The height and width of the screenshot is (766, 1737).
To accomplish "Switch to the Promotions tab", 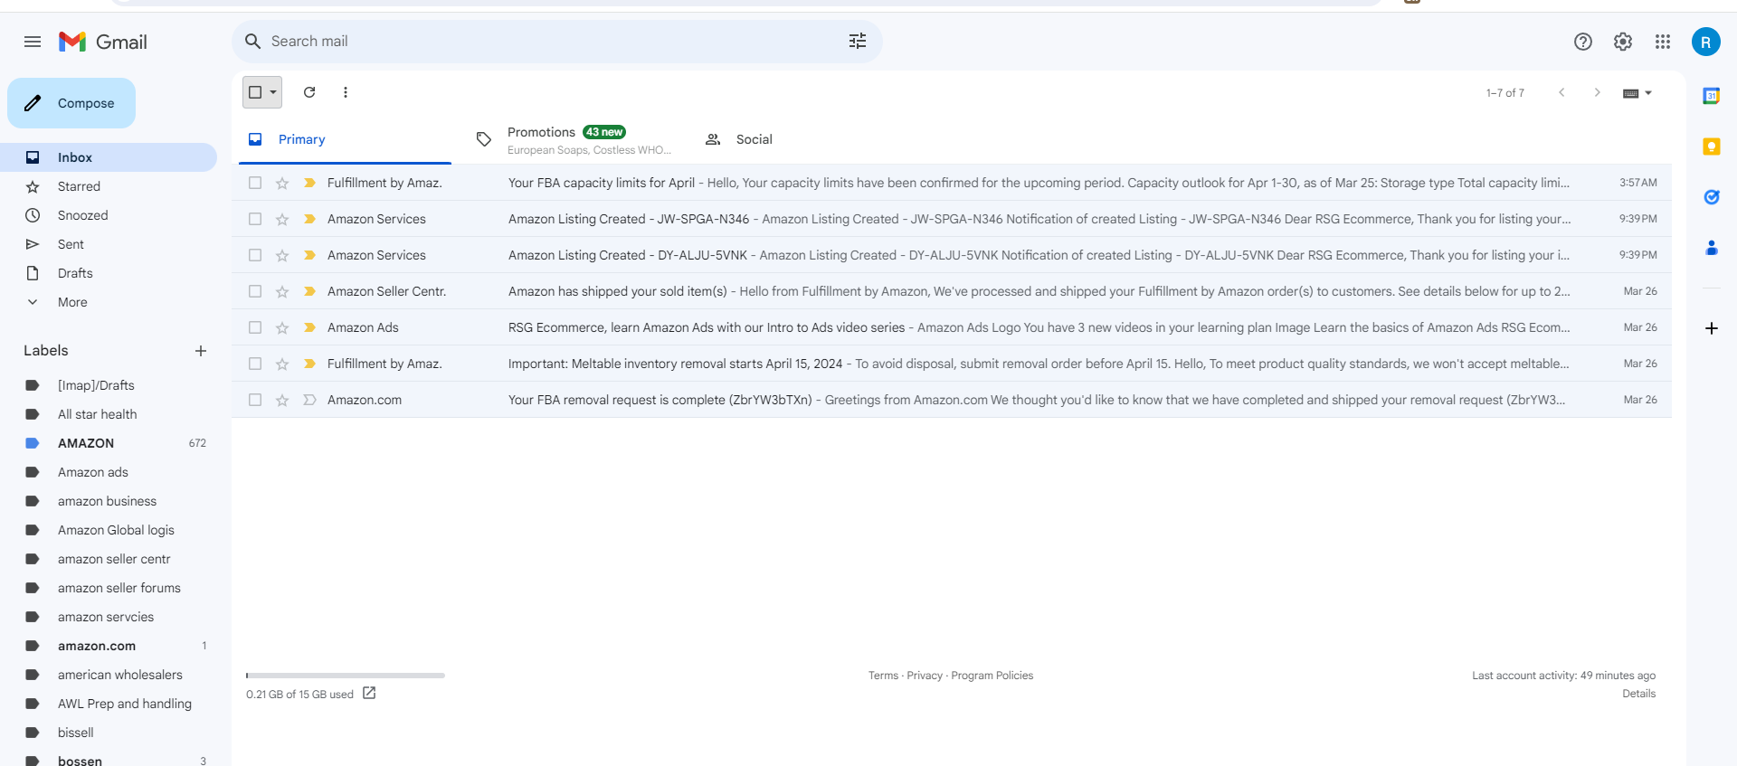I will coord(574,139).
